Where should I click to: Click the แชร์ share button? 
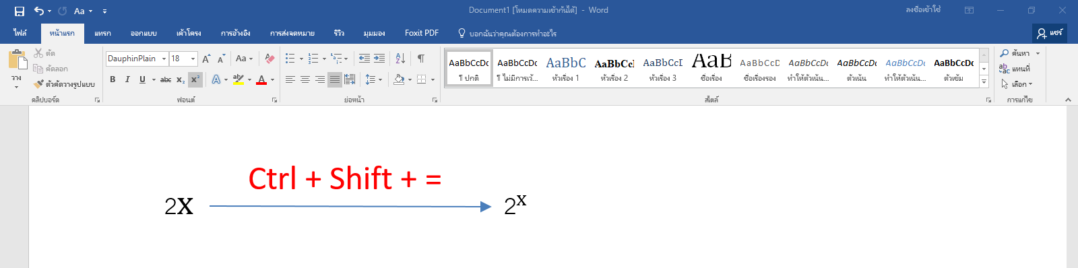(1050, 33)
